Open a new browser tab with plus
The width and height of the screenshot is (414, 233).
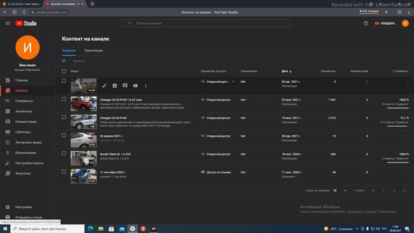click(x=92, y=4)
